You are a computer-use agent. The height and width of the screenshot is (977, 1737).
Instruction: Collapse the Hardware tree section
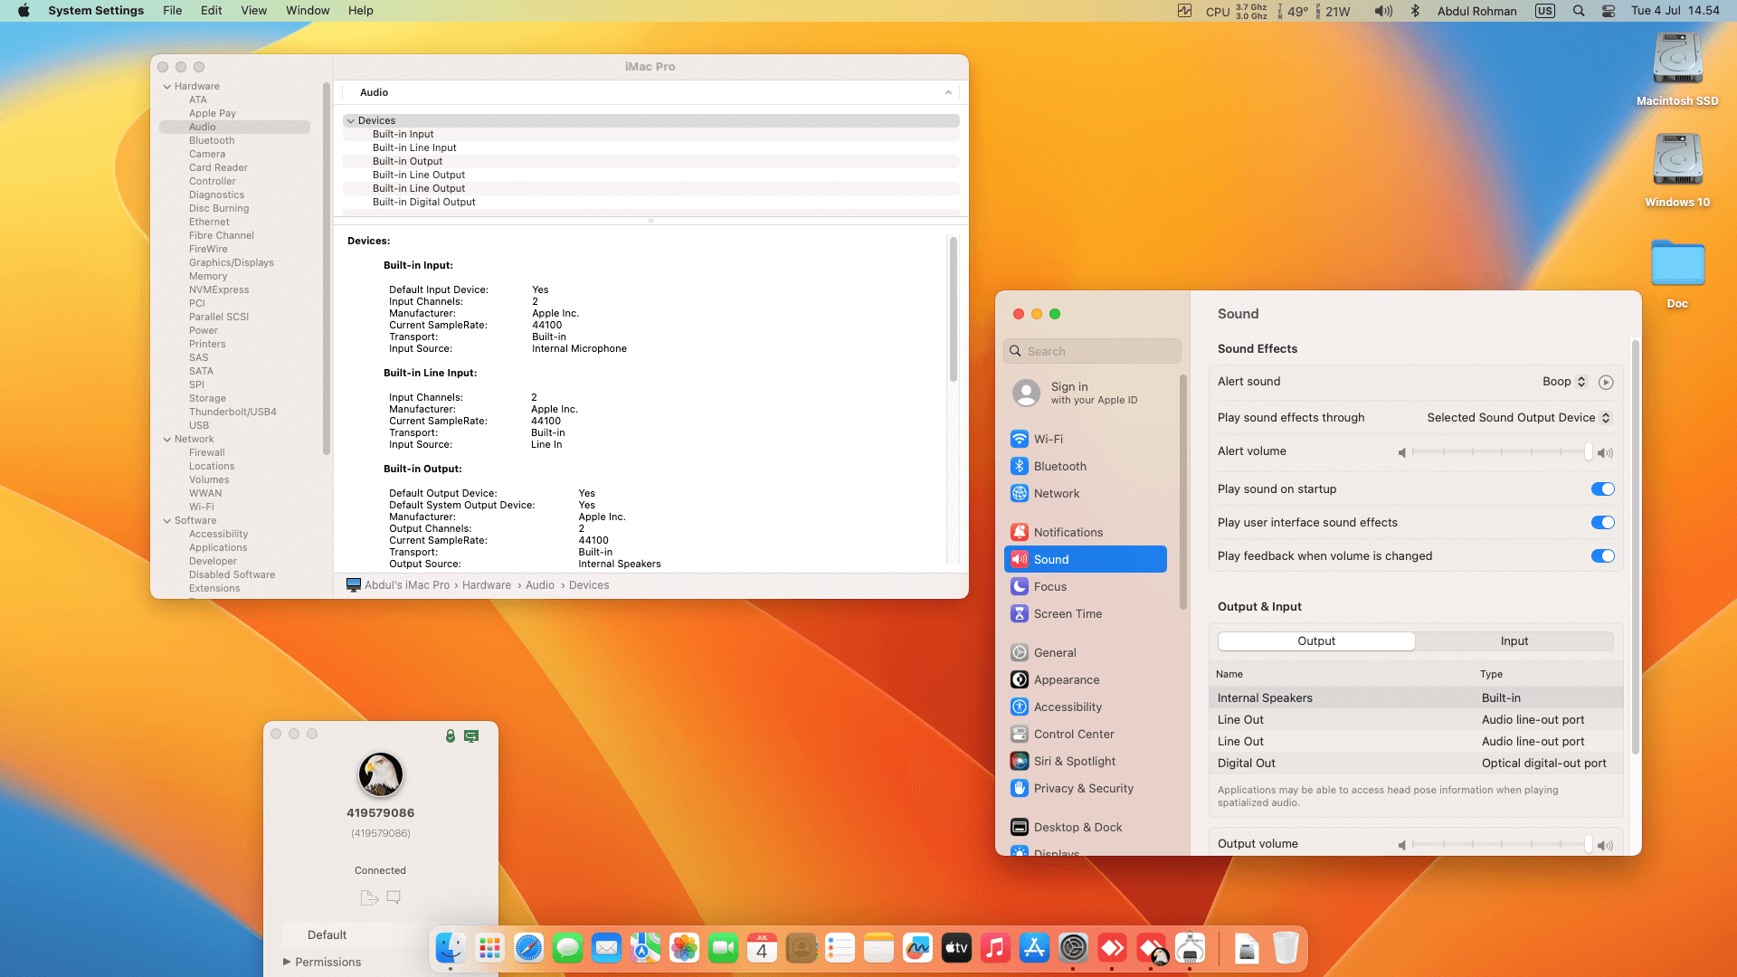tap(167, 87)
